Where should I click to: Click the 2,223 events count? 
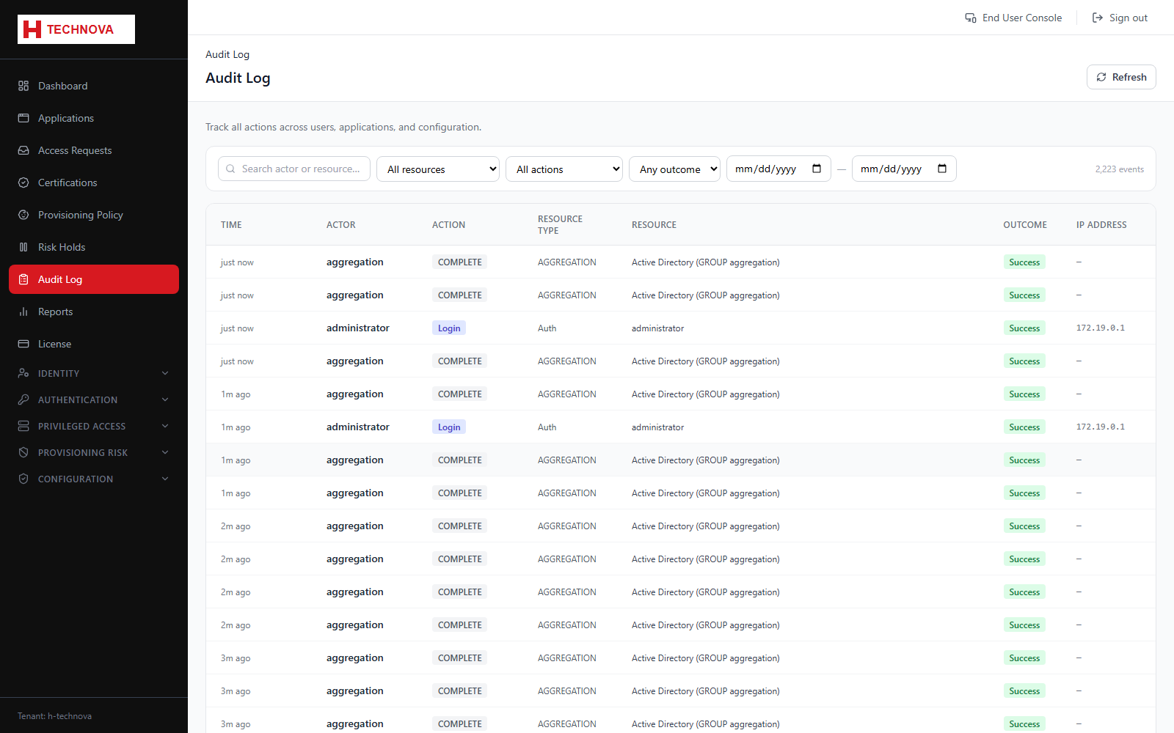tap(1120, 169)
